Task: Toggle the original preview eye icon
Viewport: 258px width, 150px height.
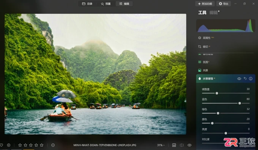Action: pos(189,145)
